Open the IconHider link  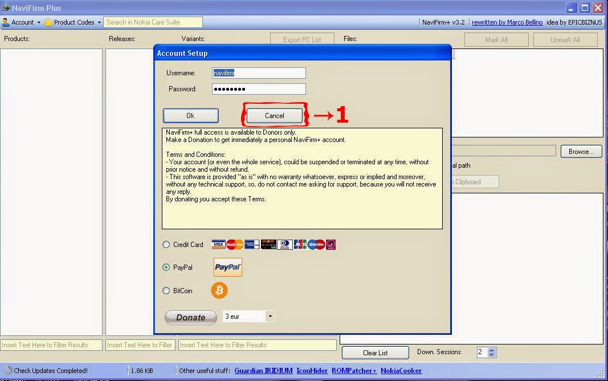click(312, 371)
